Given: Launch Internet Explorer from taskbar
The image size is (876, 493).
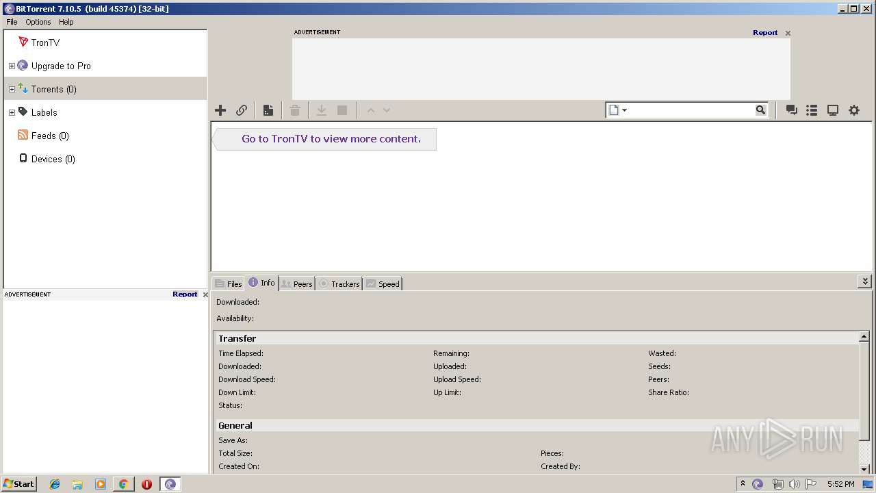Looking at the screenshot, I should tap(55, 484).
